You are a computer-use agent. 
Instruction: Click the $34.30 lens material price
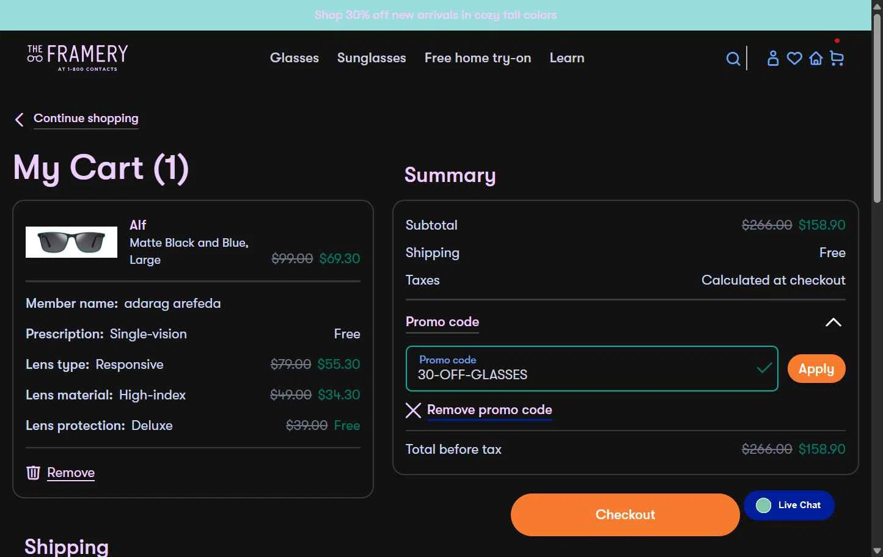[x=339, y=395]
